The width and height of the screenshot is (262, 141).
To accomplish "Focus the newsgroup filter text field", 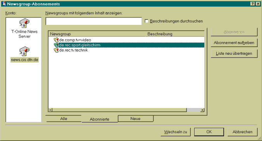I will tap(94, 21).
